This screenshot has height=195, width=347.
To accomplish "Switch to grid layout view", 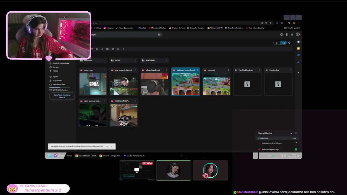I will (x=283, y=43).
